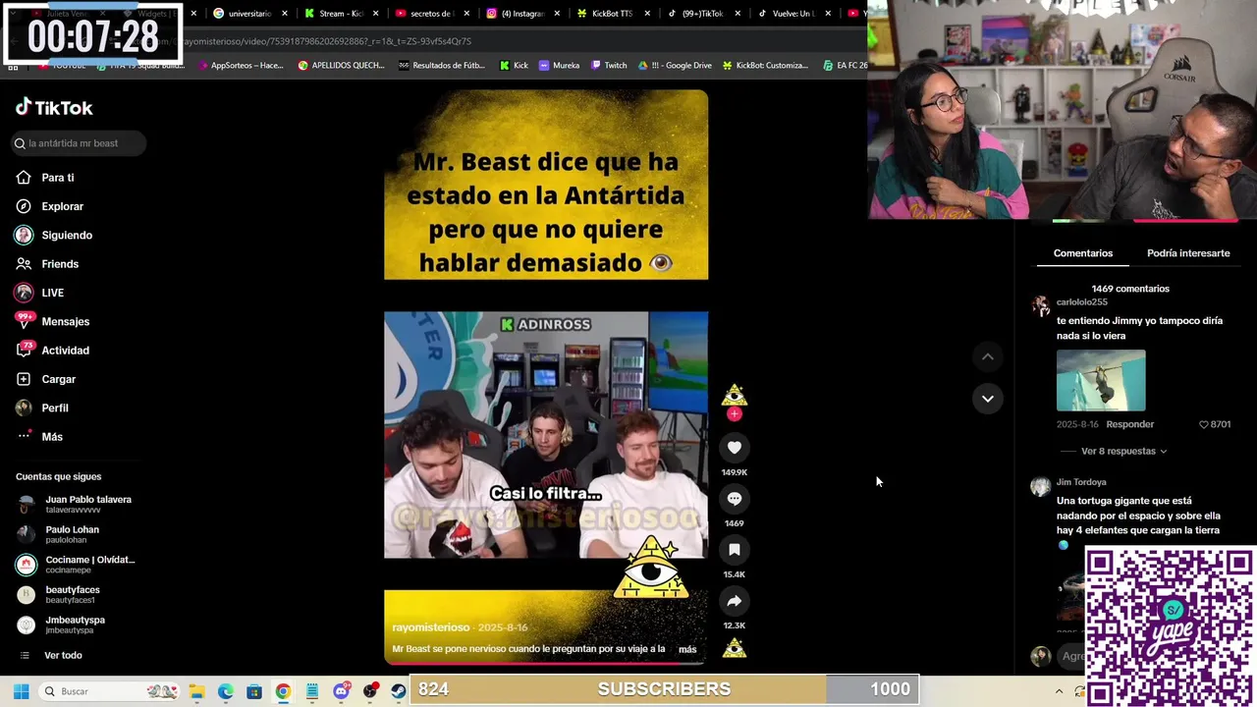The width and height of the screenshot is (1257, 707).
Task: Click the TikTok search field
Action: pos(79,143)
